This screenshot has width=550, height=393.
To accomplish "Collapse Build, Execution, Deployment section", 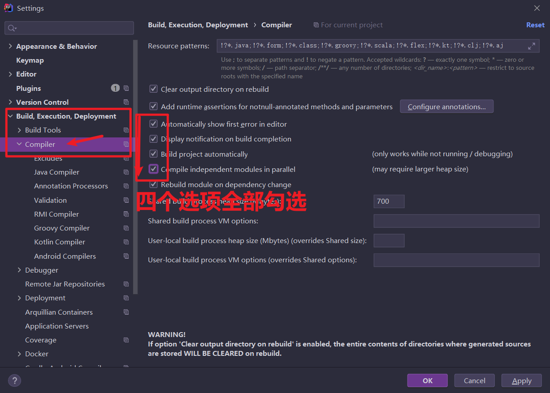I will [10, 116].
